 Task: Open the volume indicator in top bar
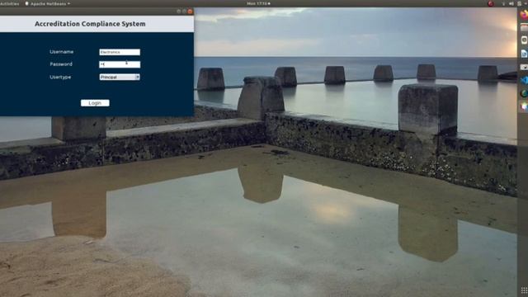tap(511, 3)
